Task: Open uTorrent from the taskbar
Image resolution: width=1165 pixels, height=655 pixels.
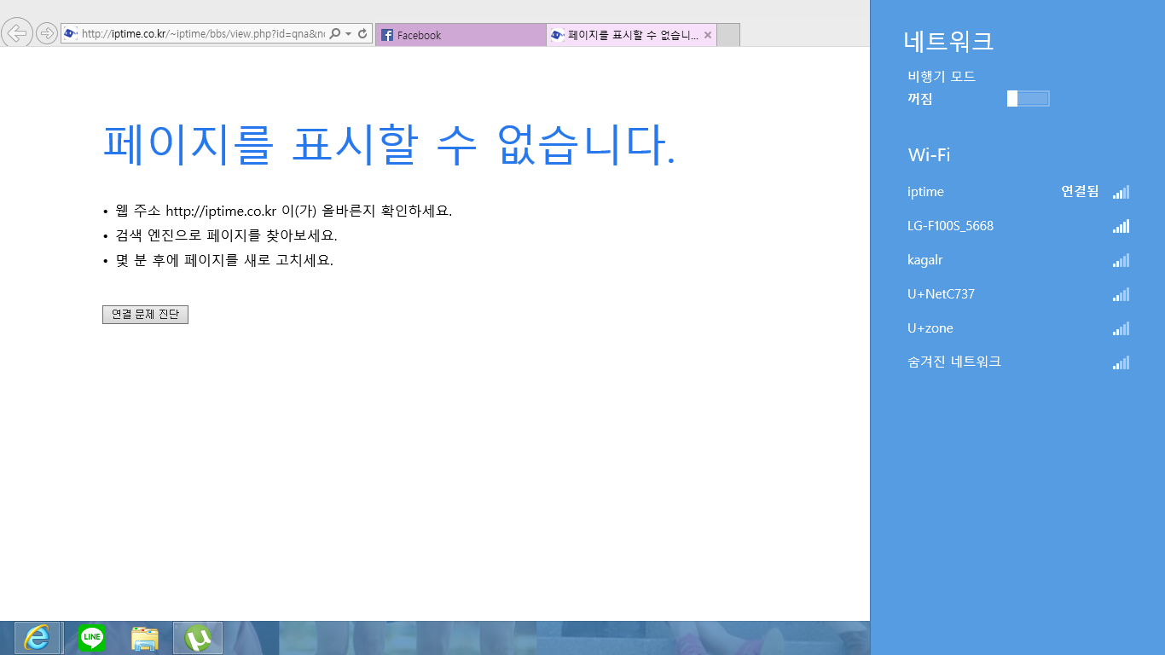Action: click(x=198, y=638)
